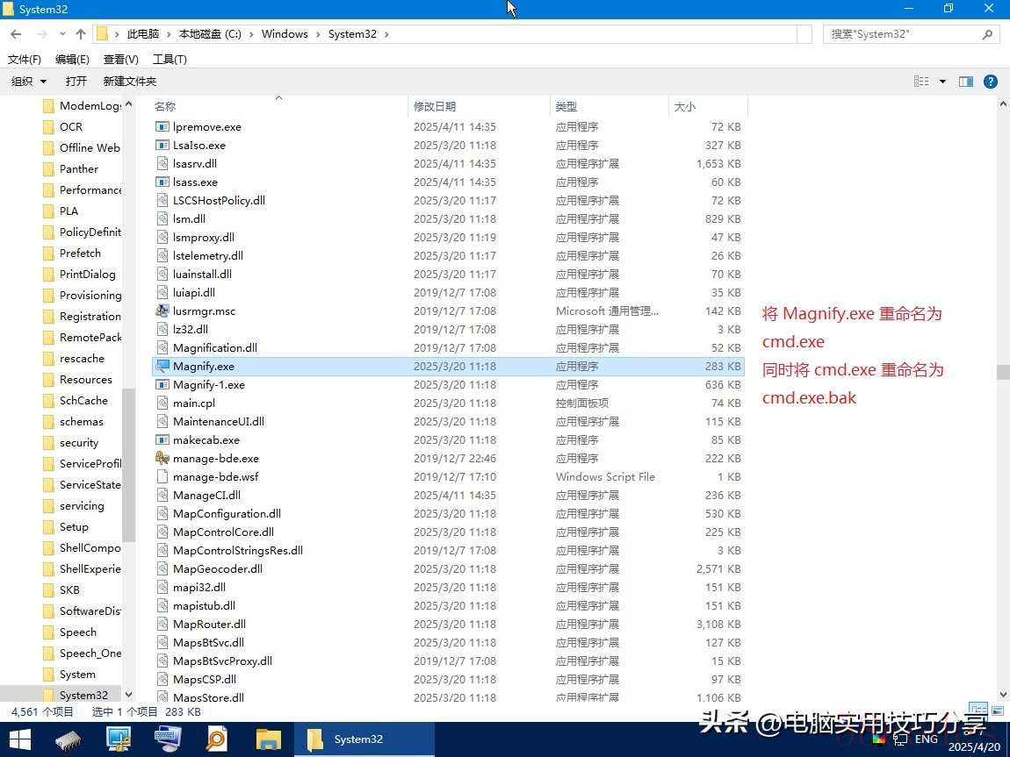Viewport: 1010px width, 757px height.
Task: Select the lpremove.exe file icon
Action: 162,126
